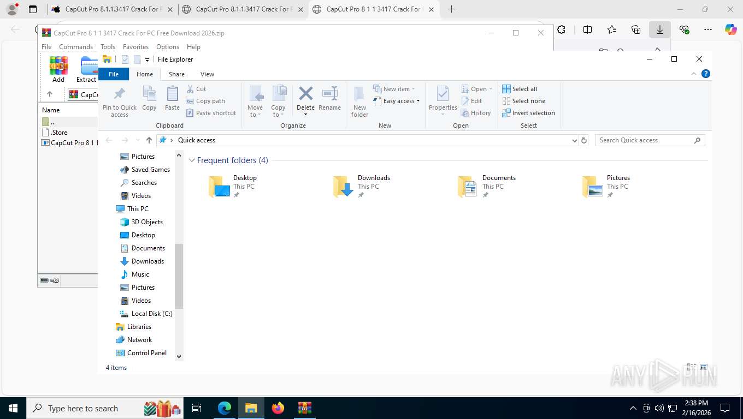Image resolution: width=743 pixels, height=419 pixels.
Task: Switch to details view button
Action: (692, 367)
